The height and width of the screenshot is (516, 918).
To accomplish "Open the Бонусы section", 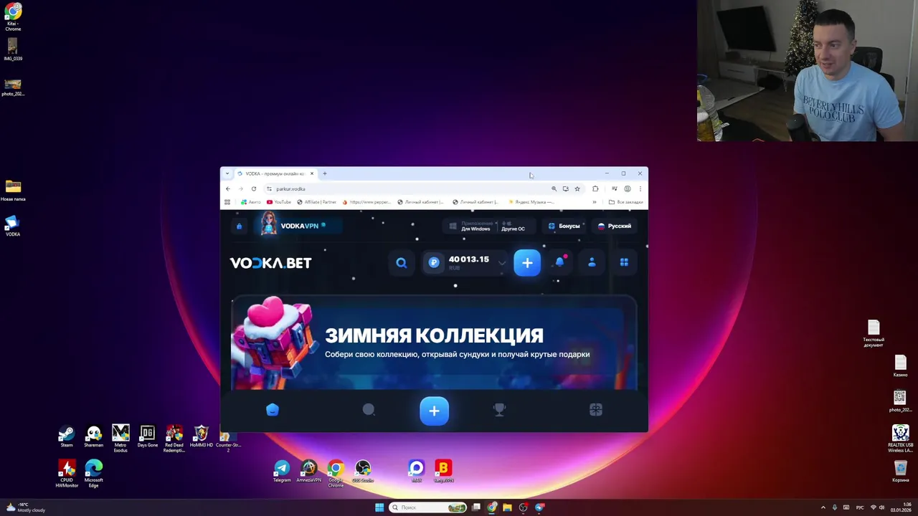I will click(x=564, y=226).
